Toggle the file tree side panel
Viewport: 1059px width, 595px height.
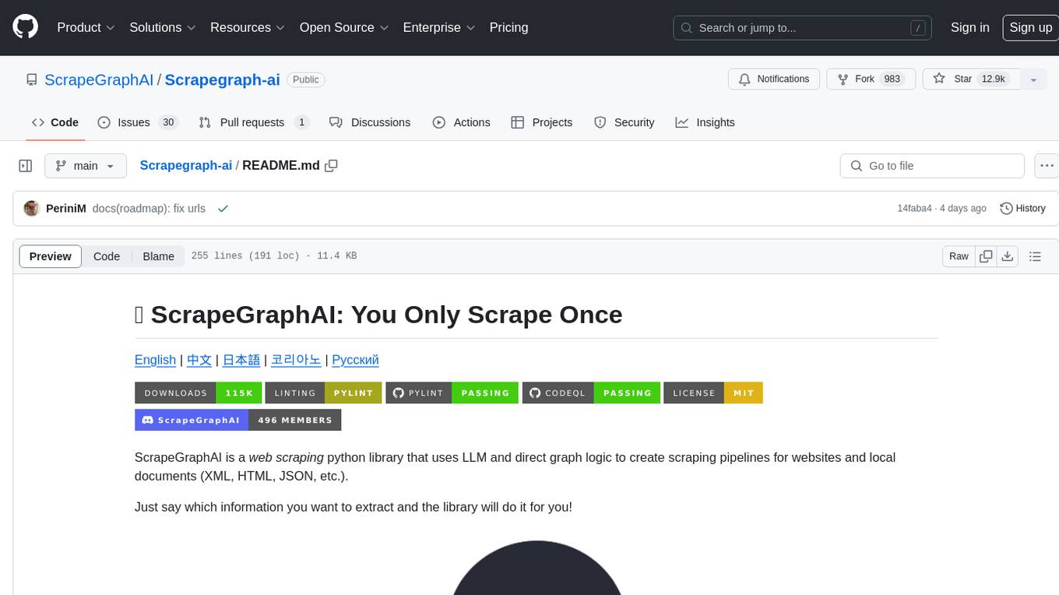coord(25,166)
